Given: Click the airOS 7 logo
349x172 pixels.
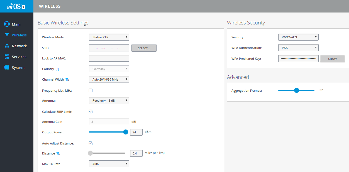Looking at the screenshot, I should pos(16,6).
